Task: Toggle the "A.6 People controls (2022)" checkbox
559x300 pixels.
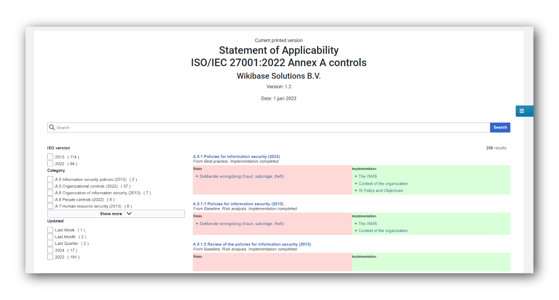Action: 50,199
